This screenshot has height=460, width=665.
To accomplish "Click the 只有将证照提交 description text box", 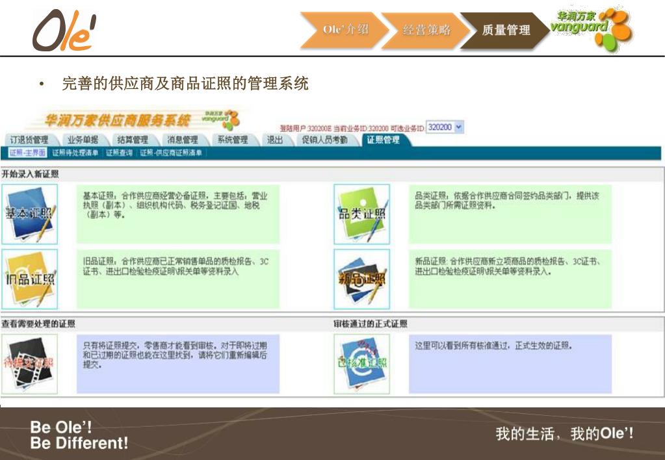I will 178,364.
